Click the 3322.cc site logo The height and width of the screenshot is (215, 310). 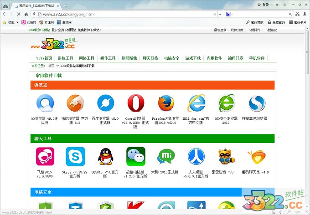[x=54, y=43]
